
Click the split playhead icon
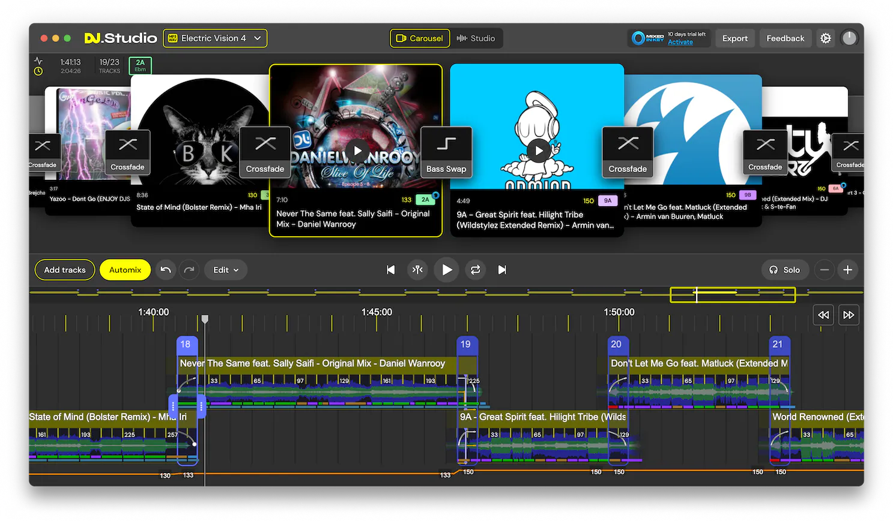pos(417,270)
